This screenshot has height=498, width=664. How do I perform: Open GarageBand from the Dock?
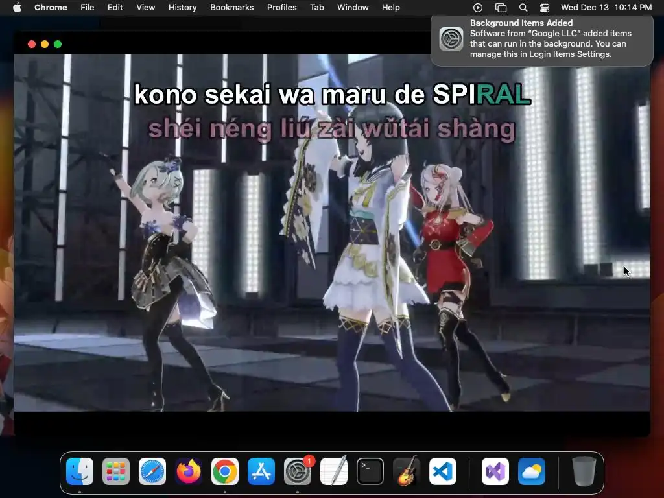pyautogui.click(x=407, y=471)
